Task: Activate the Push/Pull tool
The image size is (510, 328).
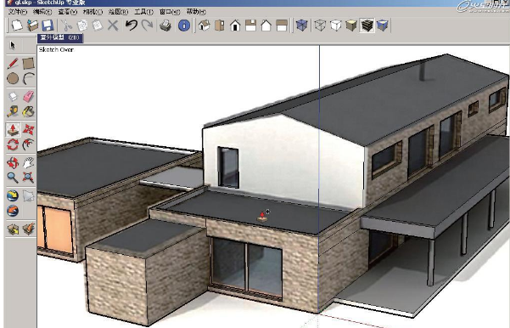Action: (x=13, y=130)
